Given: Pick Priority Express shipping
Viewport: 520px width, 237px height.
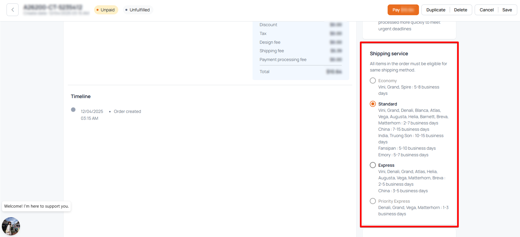Looking at the screenshot, I should point(373,201).
